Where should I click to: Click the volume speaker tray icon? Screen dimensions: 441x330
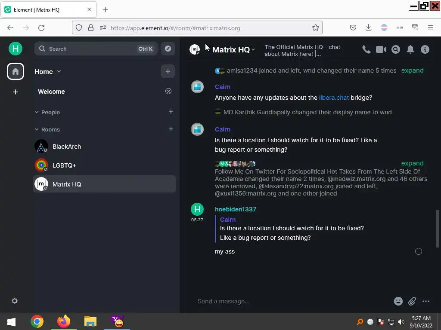tap(401, 321)
